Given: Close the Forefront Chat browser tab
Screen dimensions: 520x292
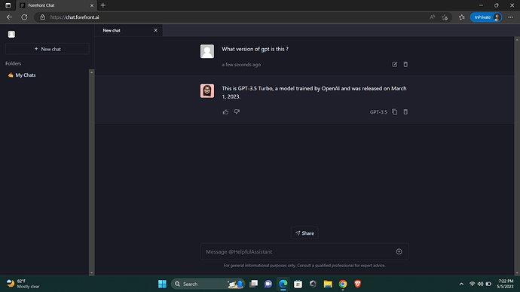Looking at the screenshot, I should pos(92,5).
